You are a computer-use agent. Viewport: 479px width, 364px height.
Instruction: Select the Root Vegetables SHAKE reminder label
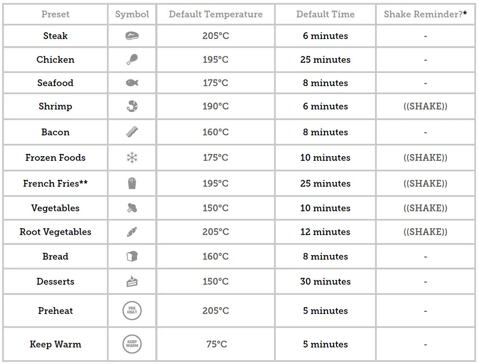[x=425, y=232]
